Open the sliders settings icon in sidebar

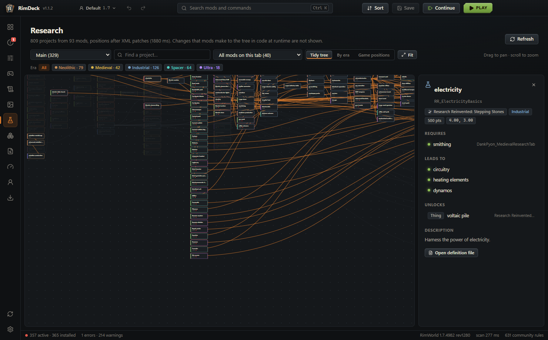pos(10,58)
